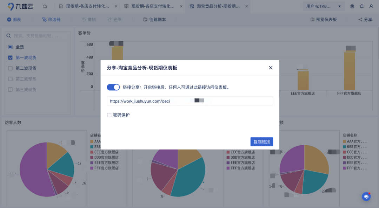
Task: Disable the 链接分享 link sharing toggle
Action: tap(113, 87)
